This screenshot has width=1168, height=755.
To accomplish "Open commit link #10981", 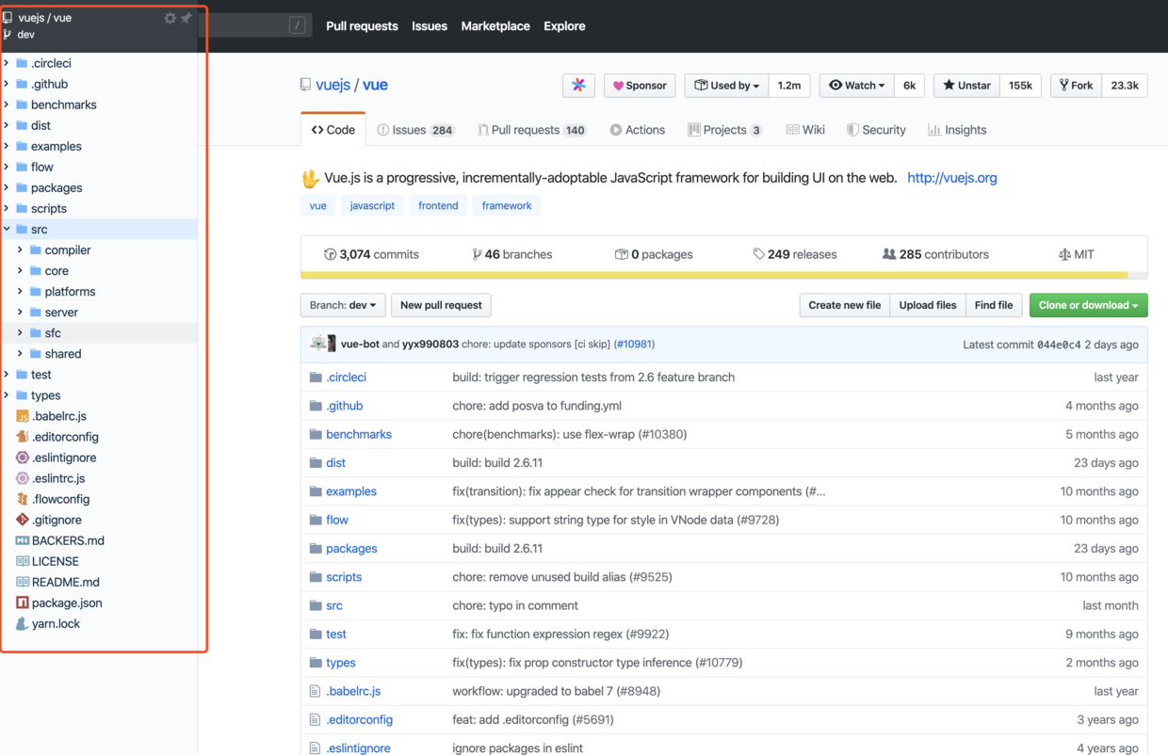I will click(x=634, y=345).
